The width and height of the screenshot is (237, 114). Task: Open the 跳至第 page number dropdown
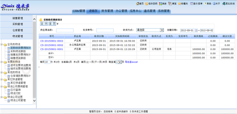pyautogui.click(x=118, y=62)
